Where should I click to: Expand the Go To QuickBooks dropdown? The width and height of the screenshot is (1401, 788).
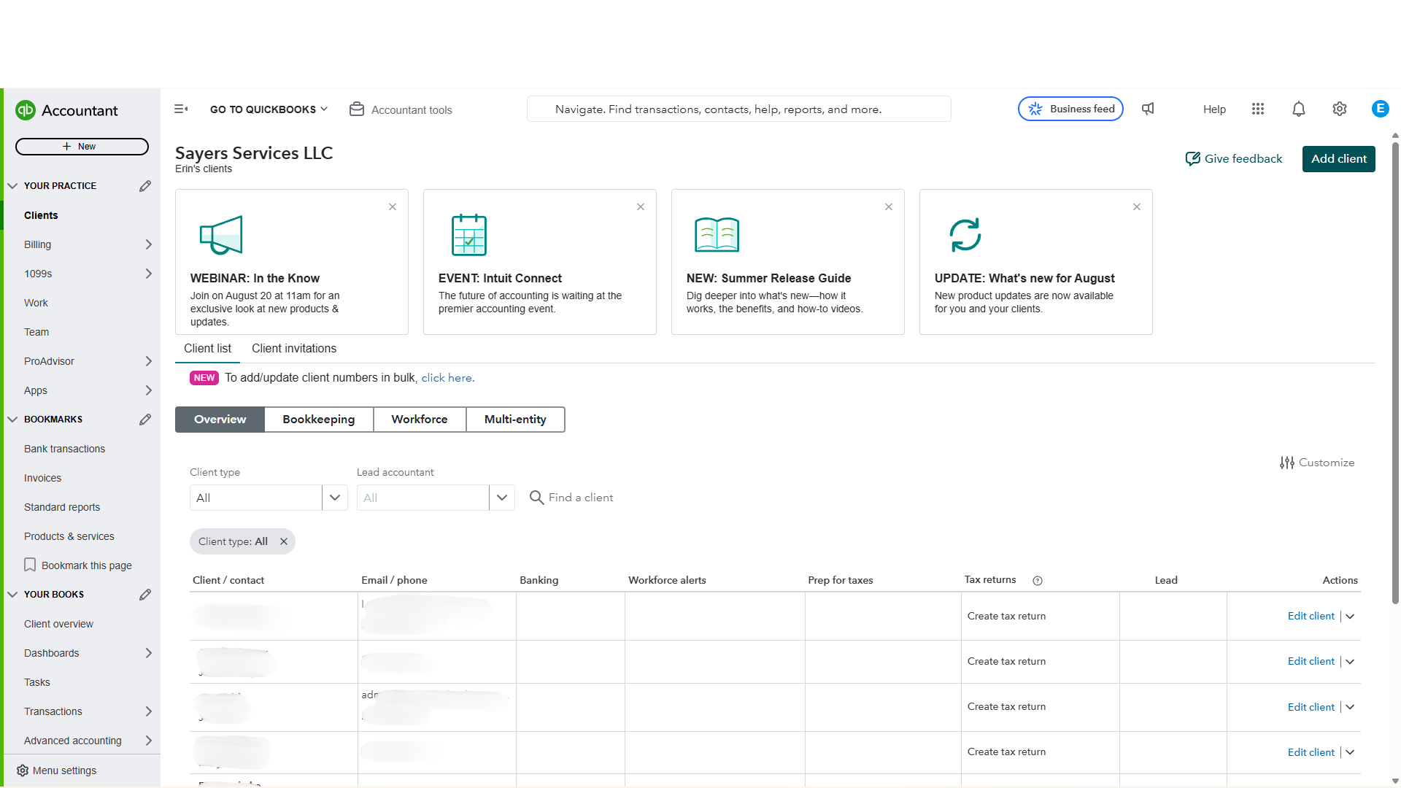click(269, 109)
